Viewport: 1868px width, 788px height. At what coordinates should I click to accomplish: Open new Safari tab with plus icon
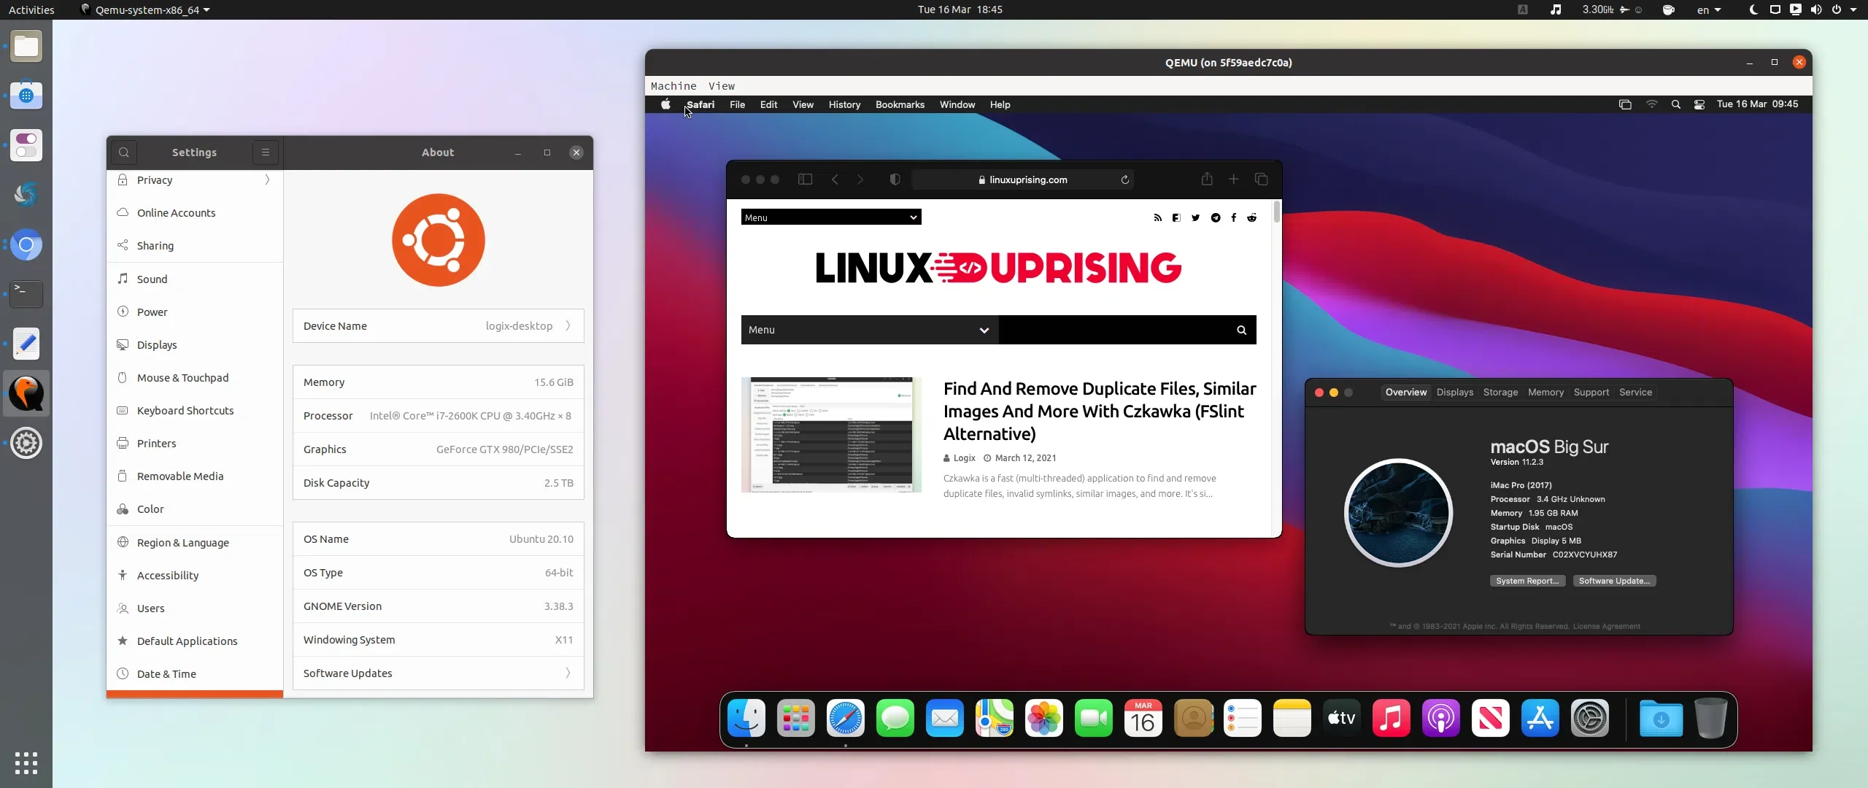click(x=1233, y=179)
